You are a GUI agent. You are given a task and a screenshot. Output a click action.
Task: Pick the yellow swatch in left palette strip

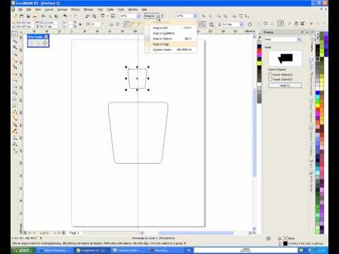pos(259,64)
